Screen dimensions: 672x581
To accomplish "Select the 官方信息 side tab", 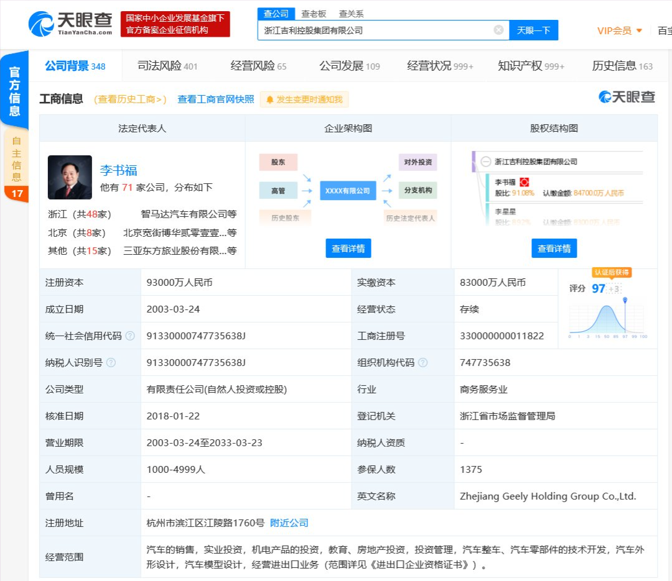I will tap(14, 91).
